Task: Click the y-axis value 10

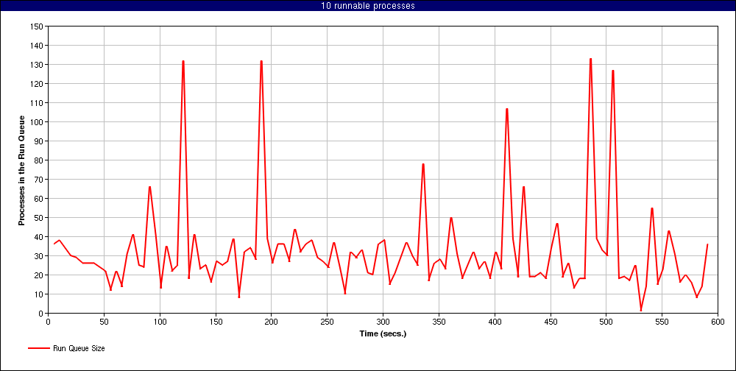Action: pyautogui.click(x=38, y=294)
